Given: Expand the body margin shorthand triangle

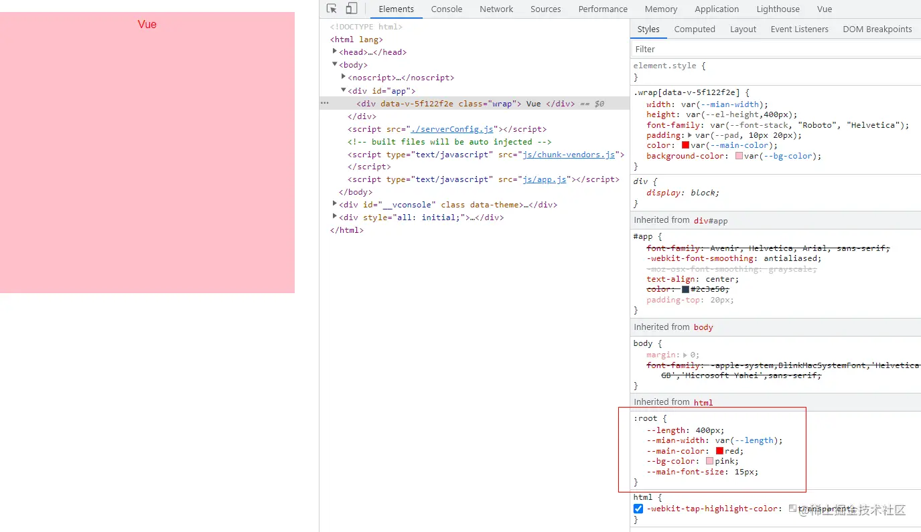Looking at the screenshot, I should [685, 355].
